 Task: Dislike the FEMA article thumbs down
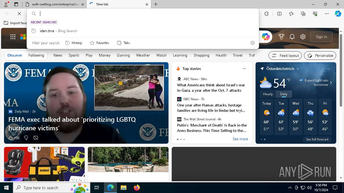coord(26,138)
